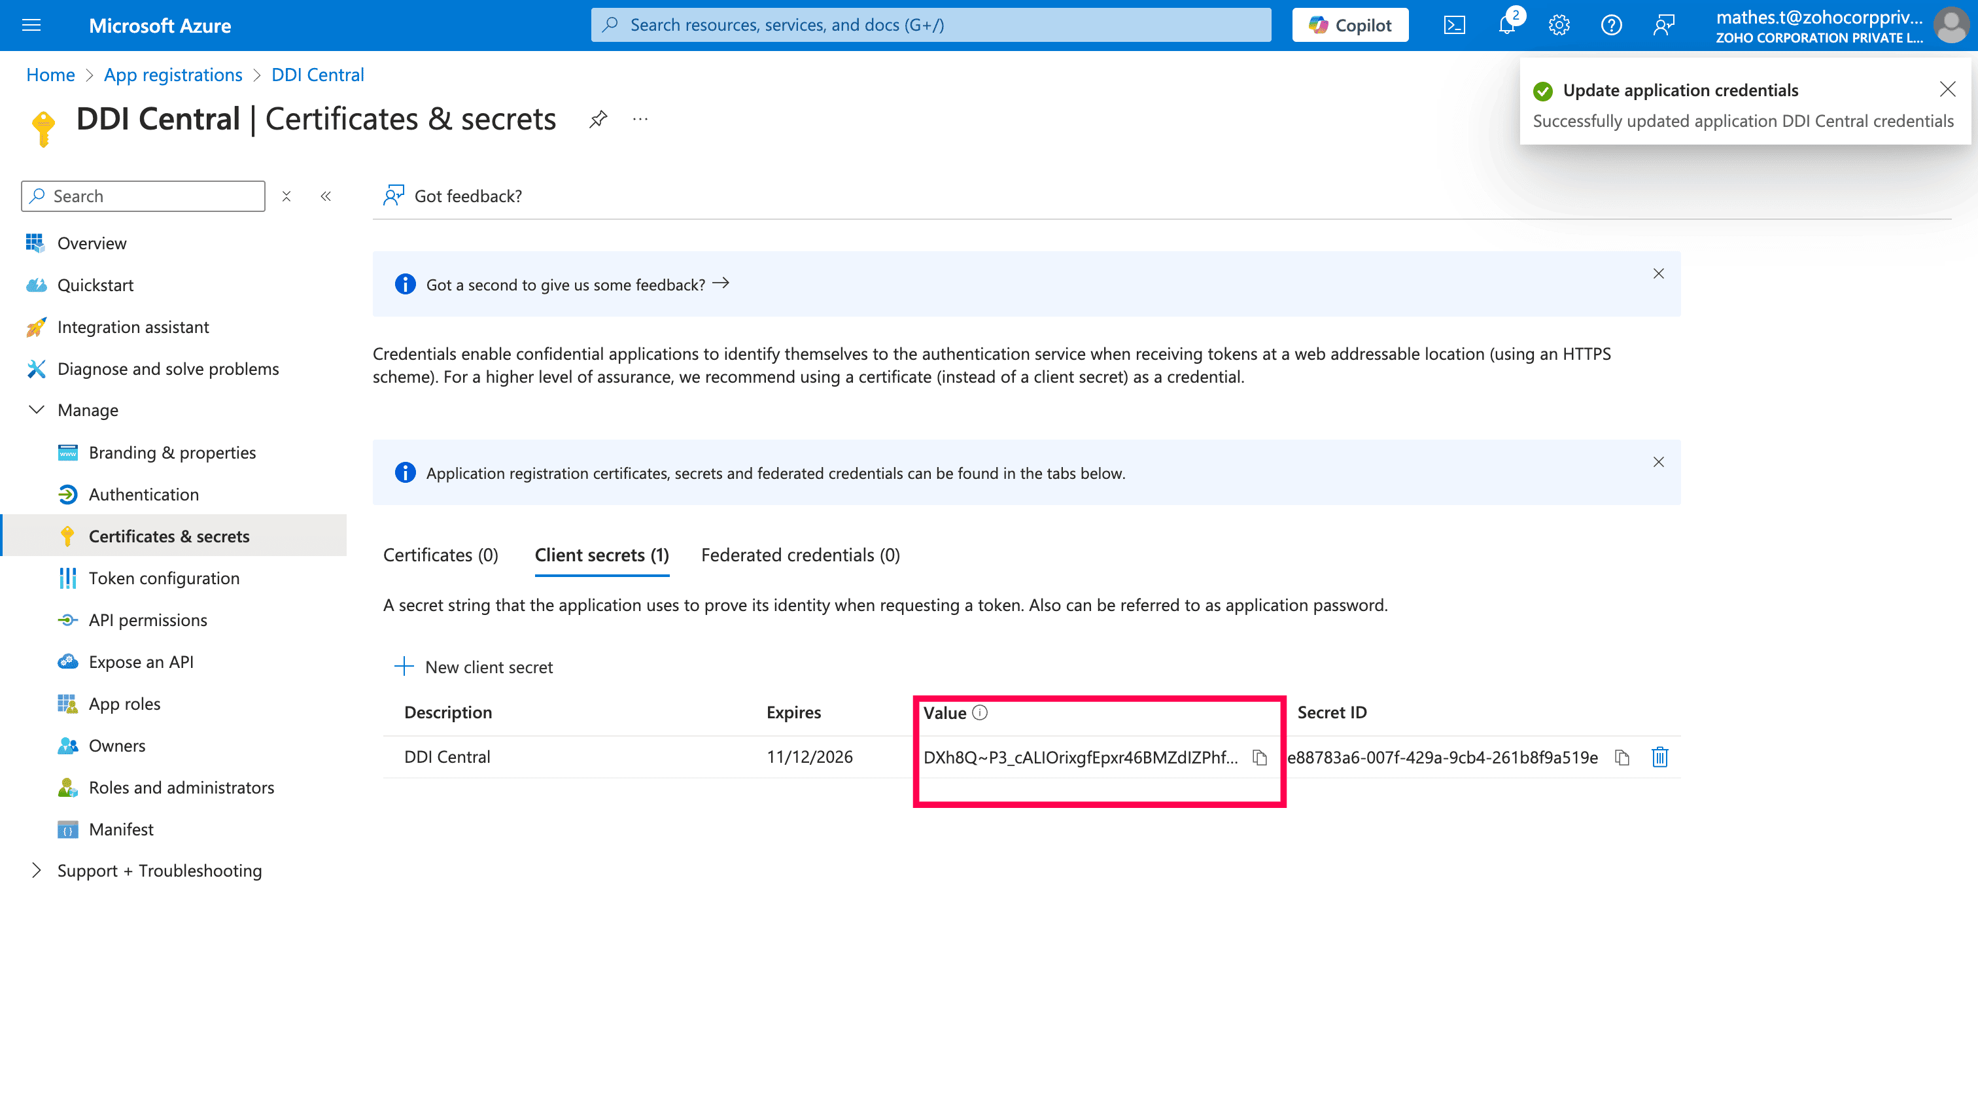
Task: Switch to the Certificates (0) tab
Action: coord(441,555)
